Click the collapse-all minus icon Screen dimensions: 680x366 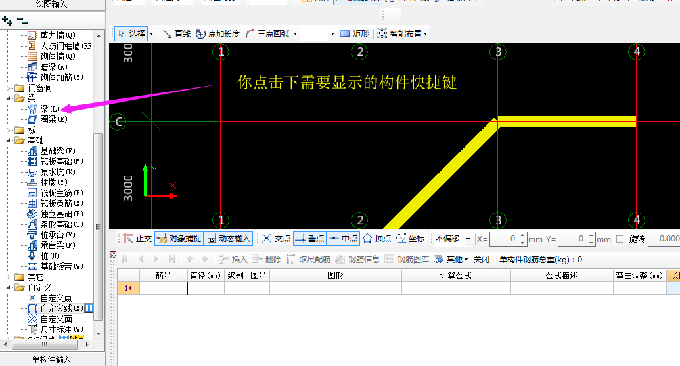point(22,20)
